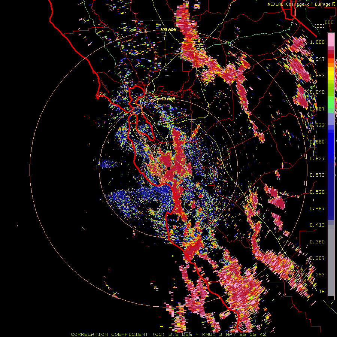Select the 0.893 scale value

317,75
